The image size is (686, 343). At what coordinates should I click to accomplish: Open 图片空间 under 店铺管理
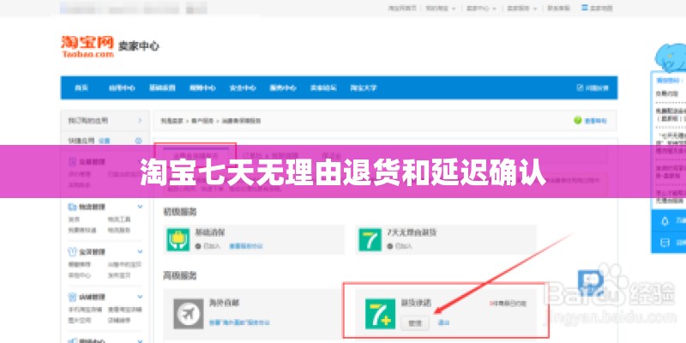(x=79, y=321)
